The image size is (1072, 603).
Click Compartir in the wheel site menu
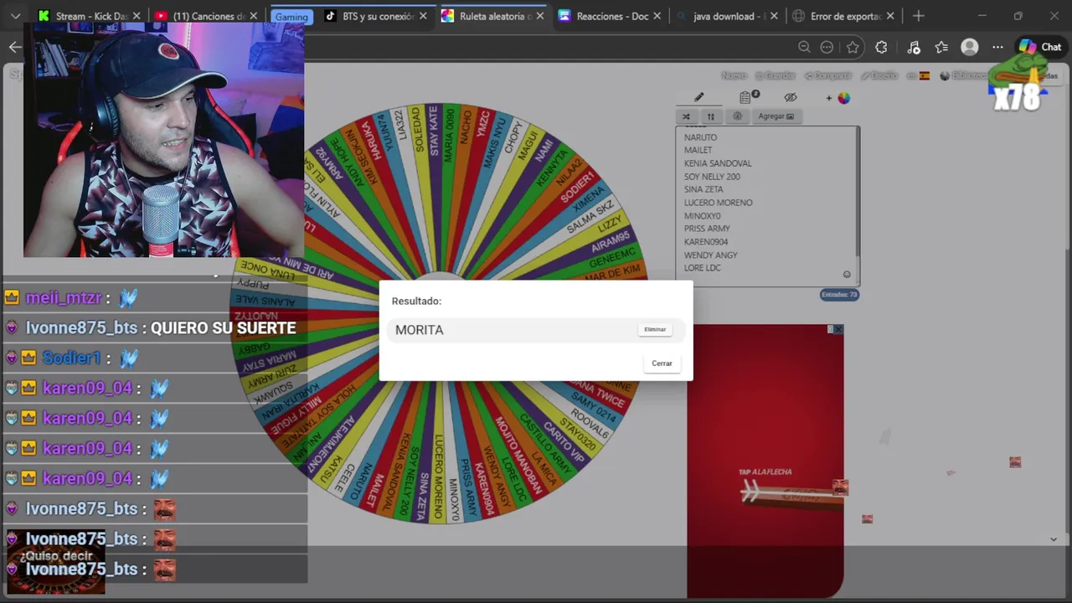[829, 75]
